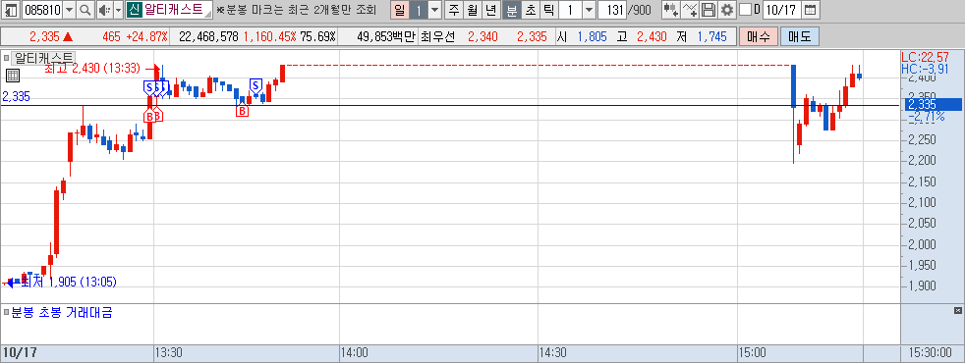Select the 초 (second) chart period
This screenshot has width=965, height=363.
coord(530,10)
